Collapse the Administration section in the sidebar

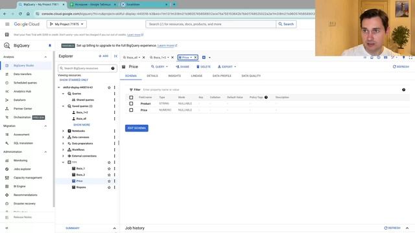[x=45, y=152]
